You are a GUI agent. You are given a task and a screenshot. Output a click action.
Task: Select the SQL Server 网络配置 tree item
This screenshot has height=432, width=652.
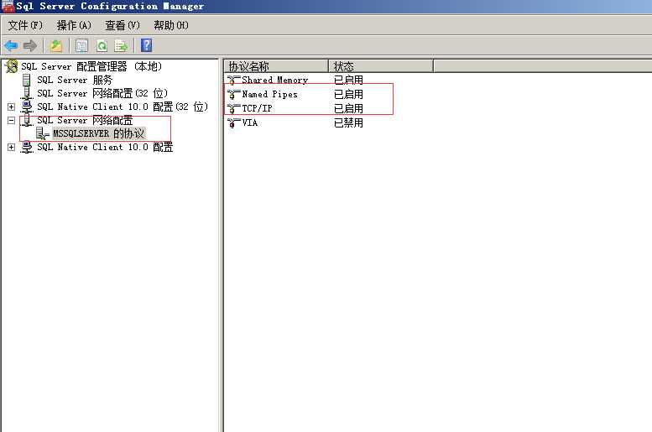point(85,120)
